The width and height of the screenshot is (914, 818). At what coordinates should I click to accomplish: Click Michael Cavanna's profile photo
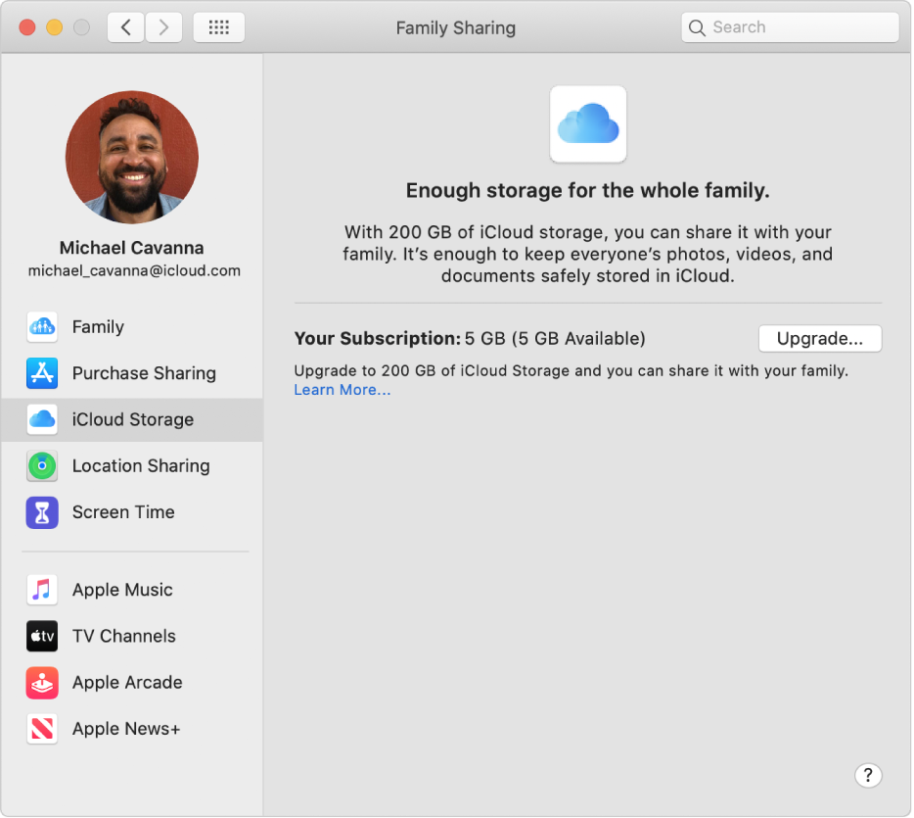[x=132, y=157]
